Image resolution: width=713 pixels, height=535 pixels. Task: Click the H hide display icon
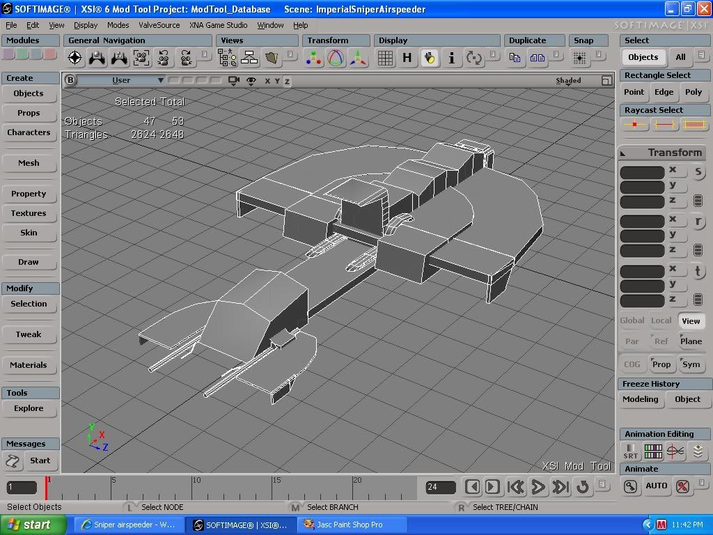[x=407, y=58]
